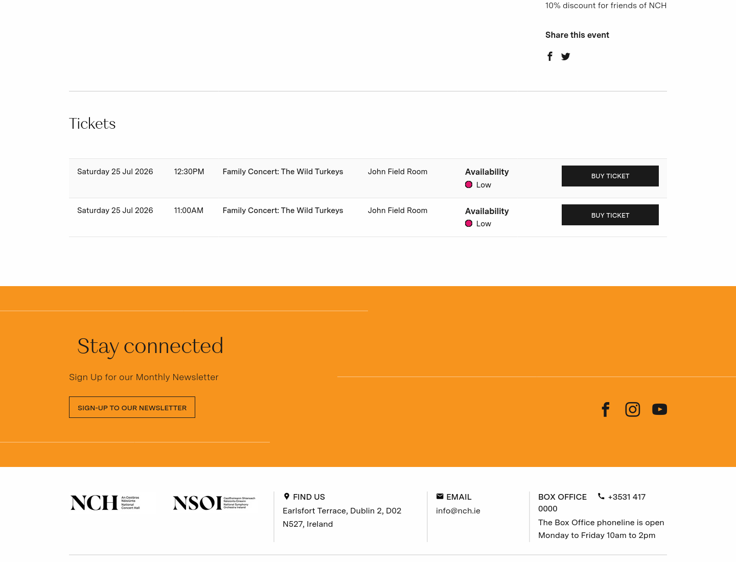
Task: Click the box office phone icon
Action: click(601, 496)
